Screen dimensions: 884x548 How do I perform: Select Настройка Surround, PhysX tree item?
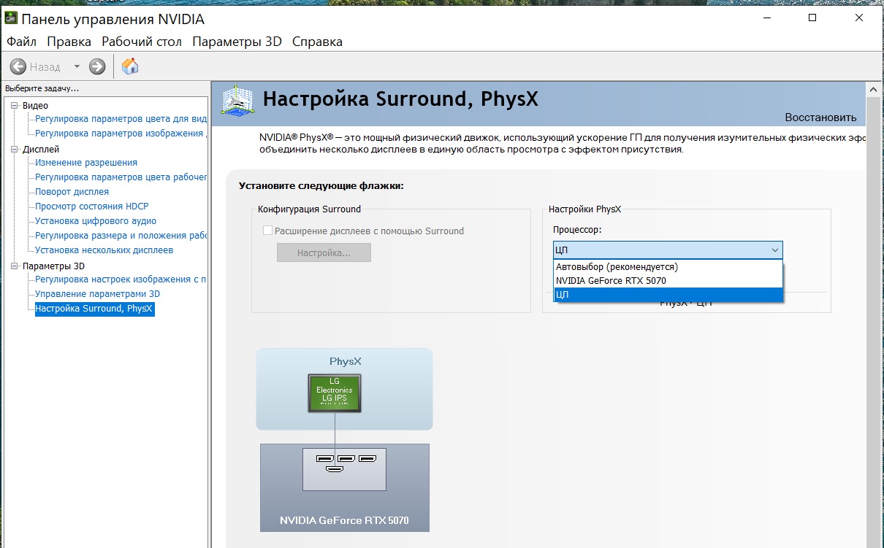[94, 309]
